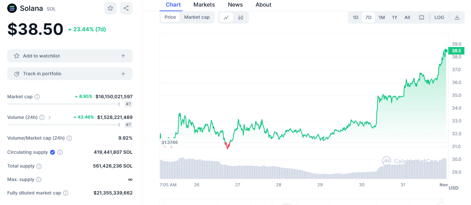Click the 23.44% (7d) change value

(87, 29)
